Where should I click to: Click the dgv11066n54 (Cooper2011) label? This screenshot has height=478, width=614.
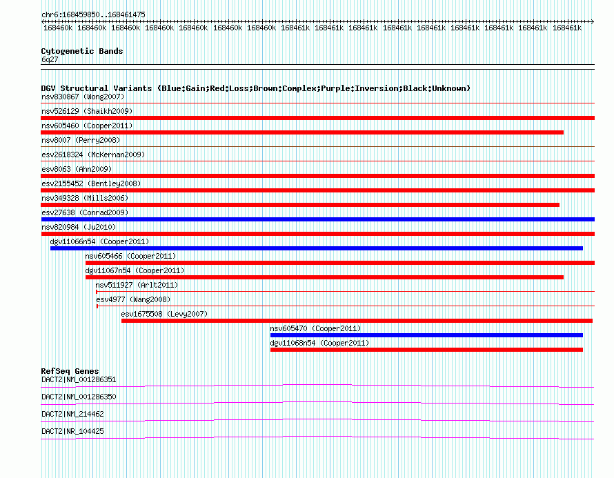pyautogui.click(x=99, y=241)
